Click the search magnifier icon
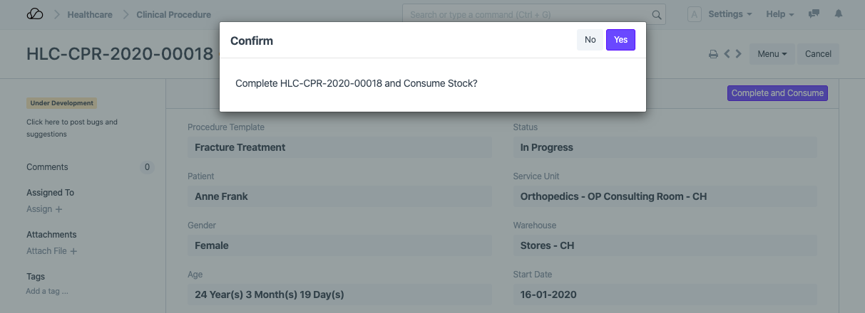This screenshot has width=865, height=313. [657, 15]
